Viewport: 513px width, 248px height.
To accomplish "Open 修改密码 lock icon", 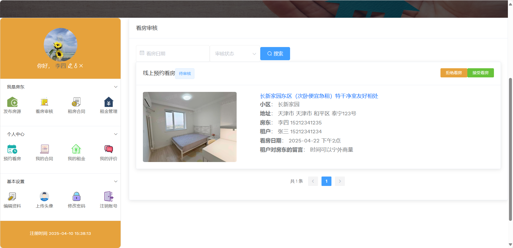I will click(76, 197).
